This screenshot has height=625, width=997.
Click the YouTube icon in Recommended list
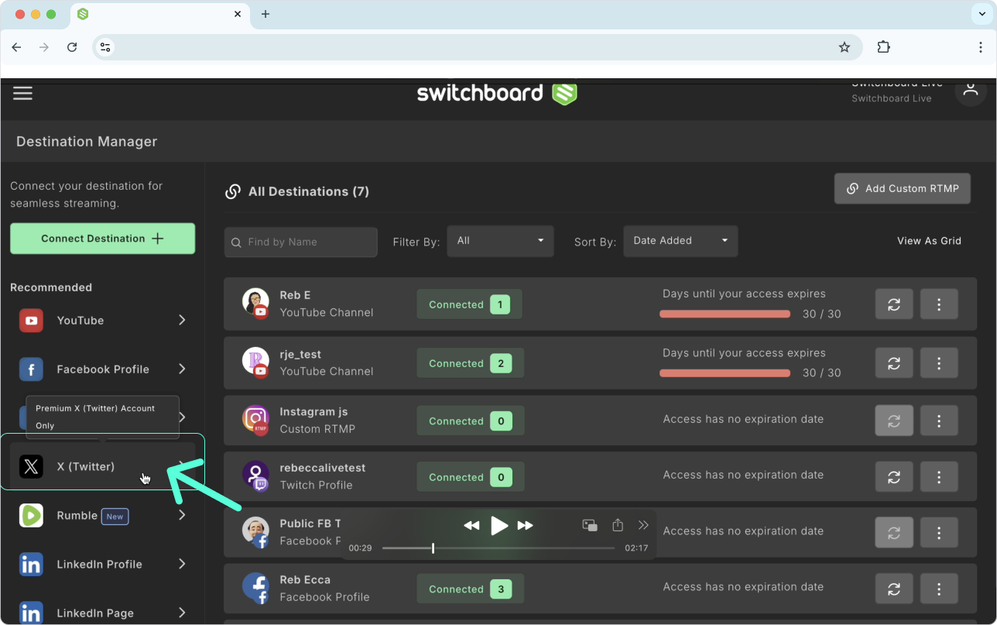tap(31, 321)
